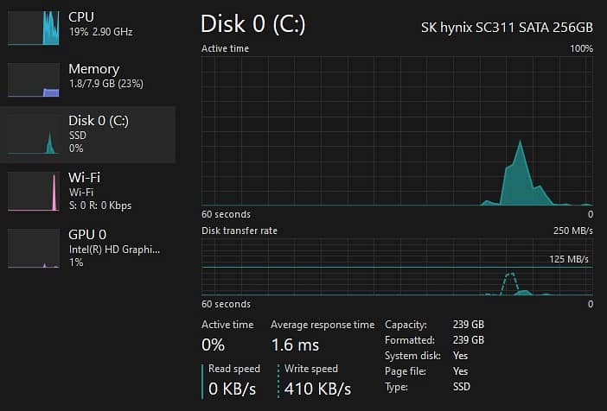Select Disk 0 (C:) label in sidebar
The height and width of the screenshot is (411, 607).
99,121
